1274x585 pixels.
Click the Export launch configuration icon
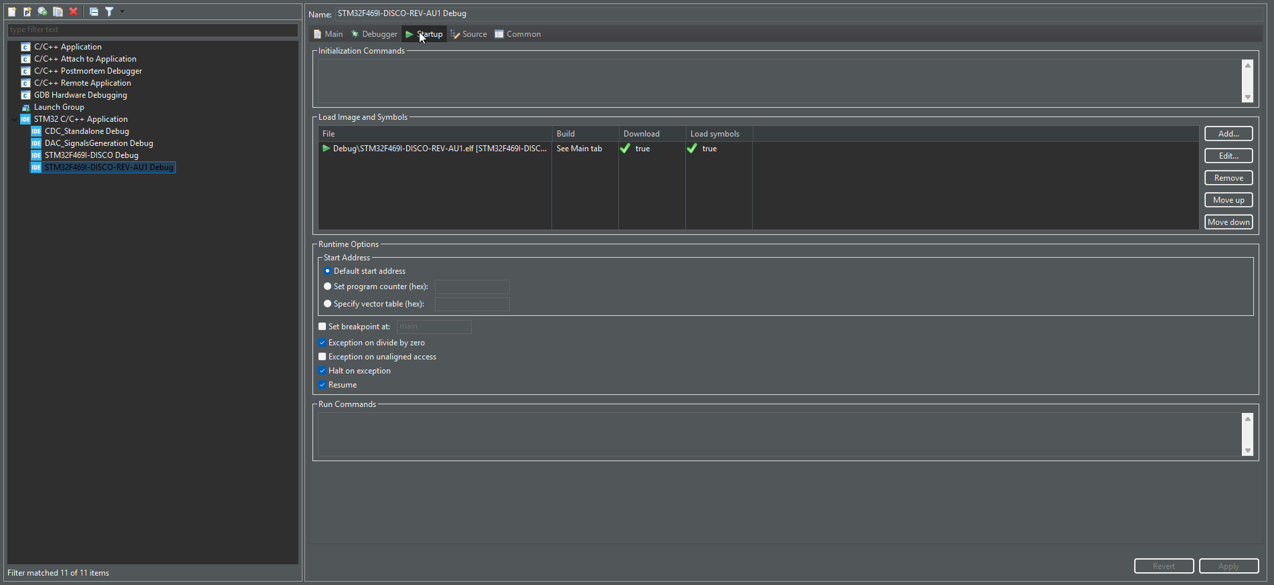point(43,11)
